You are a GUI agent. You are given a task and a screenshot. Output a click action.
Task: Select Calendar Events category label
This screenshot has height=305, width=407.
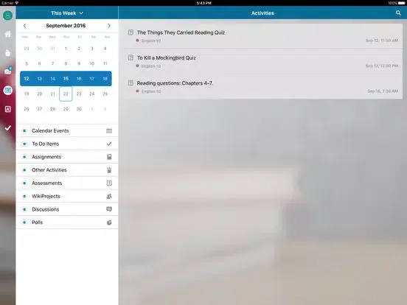pos(50,130)
